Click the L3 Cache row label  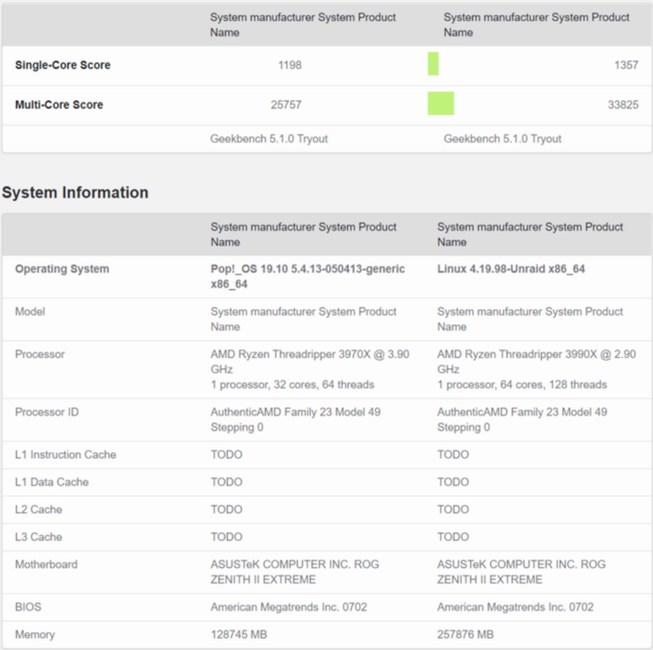pos(39,537)
